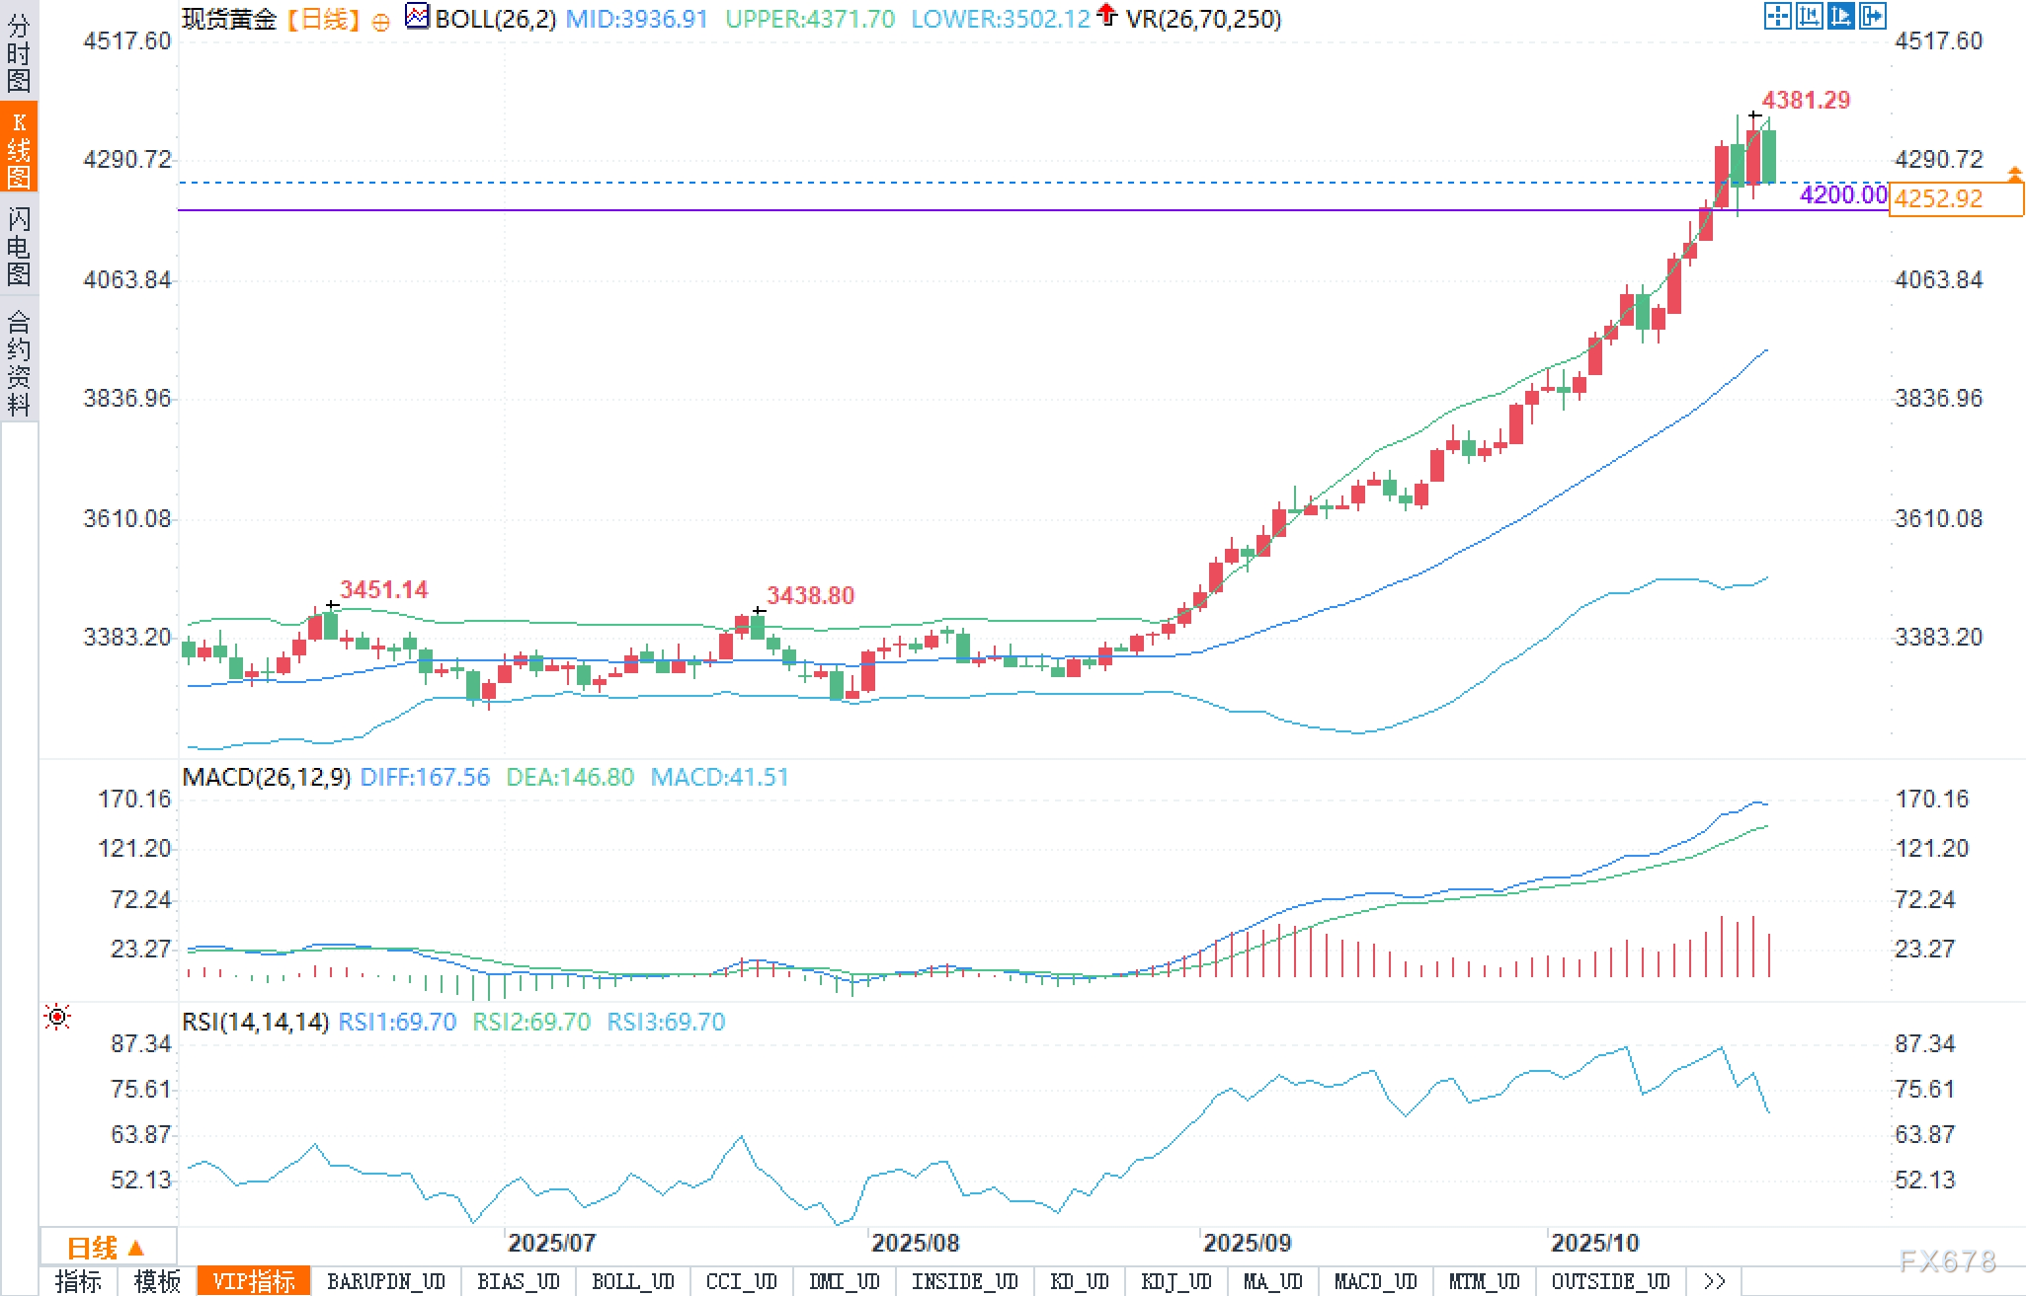
Task: Select the K线图 sidebar tab
Action: pyautogui.click(x=19, y=147)
